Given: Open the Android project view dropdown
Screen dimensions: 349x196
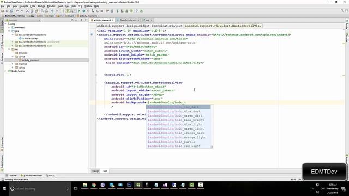Looking at the screenshot, I should [x=23, y=20].
